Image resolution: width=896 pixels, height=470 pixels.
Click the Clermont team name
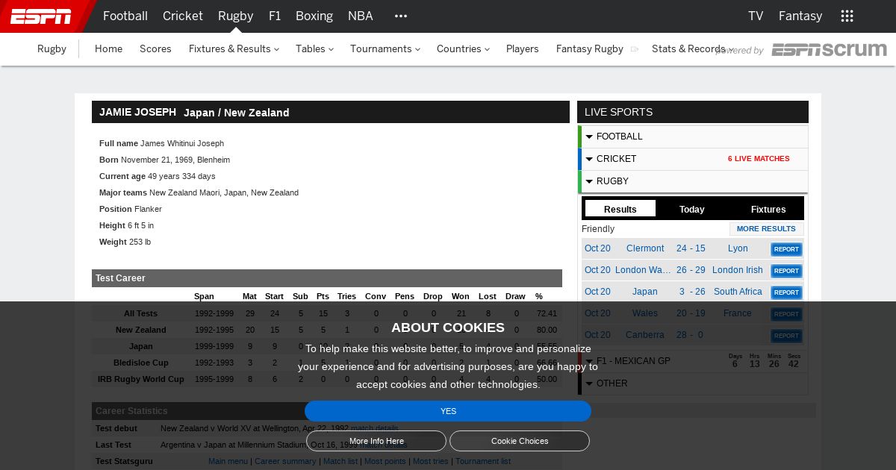tap(645, 248)
